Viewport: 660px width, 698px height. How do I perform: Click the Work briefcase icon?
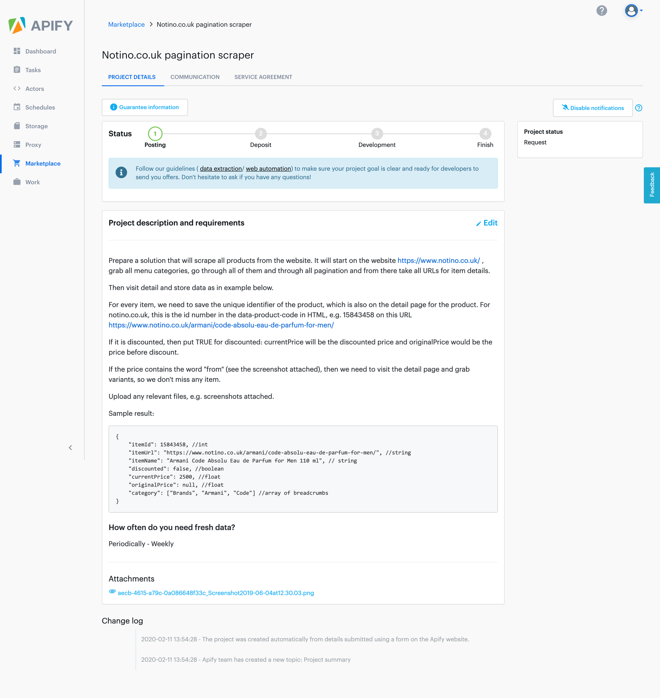click(x=17, y=182)
